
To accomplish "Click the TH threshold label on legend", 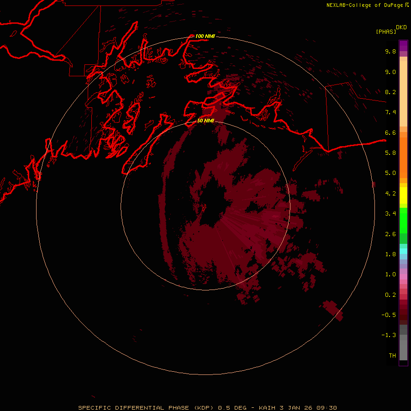I will tap(392, 356).
